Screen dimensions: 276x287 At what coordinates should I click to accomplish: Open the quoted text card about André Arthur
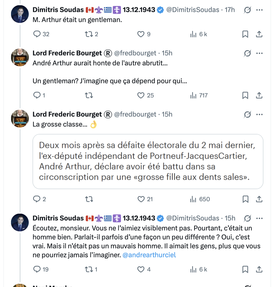coord(148,161)
